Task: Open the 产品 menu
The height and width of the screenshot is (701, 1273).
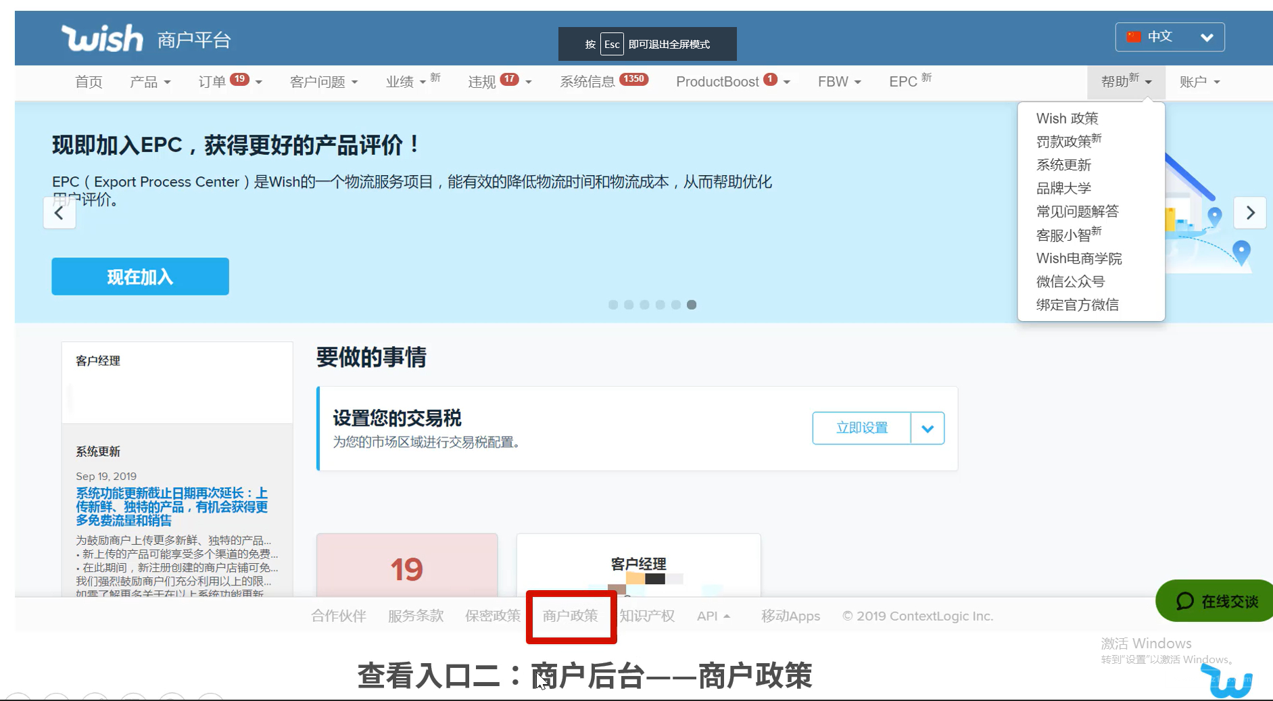Action: click(x=150, y=82)
